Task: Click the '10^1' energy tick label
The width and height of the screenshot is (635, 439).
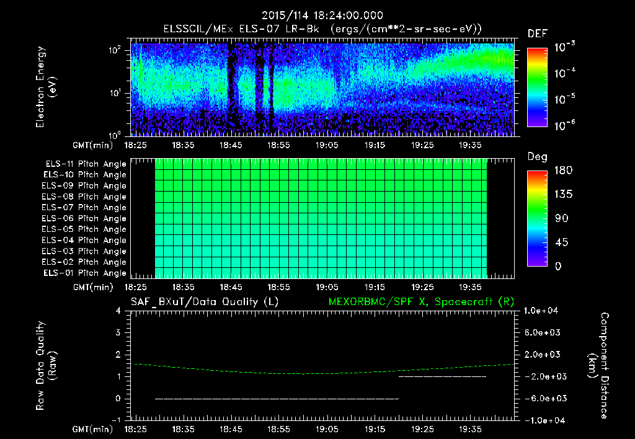Action: pyautogui.click(x=115, y=93)
